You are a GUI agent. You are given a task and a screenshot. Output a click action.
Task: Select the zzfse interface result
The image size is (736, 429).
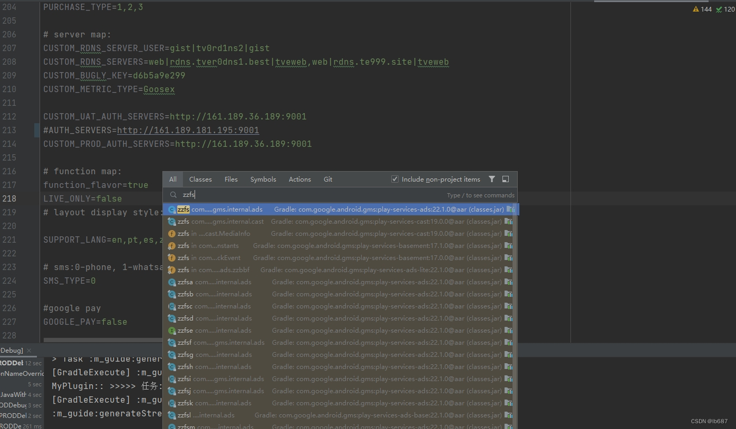click(337, 331)
